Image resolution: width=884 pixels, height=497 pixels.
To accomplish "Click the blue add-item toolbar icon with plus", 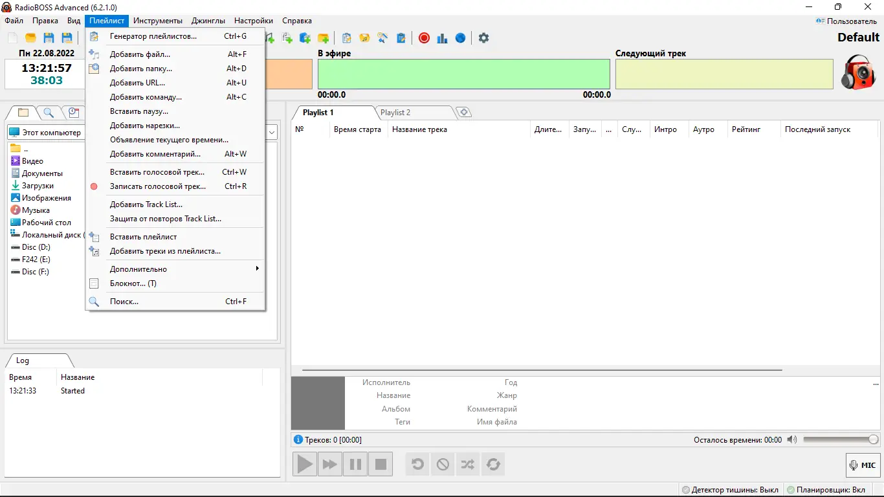I will click(x=305, y=38).
